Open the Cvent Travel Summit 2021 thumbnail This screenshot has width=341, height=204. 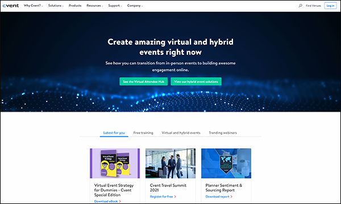170,163
